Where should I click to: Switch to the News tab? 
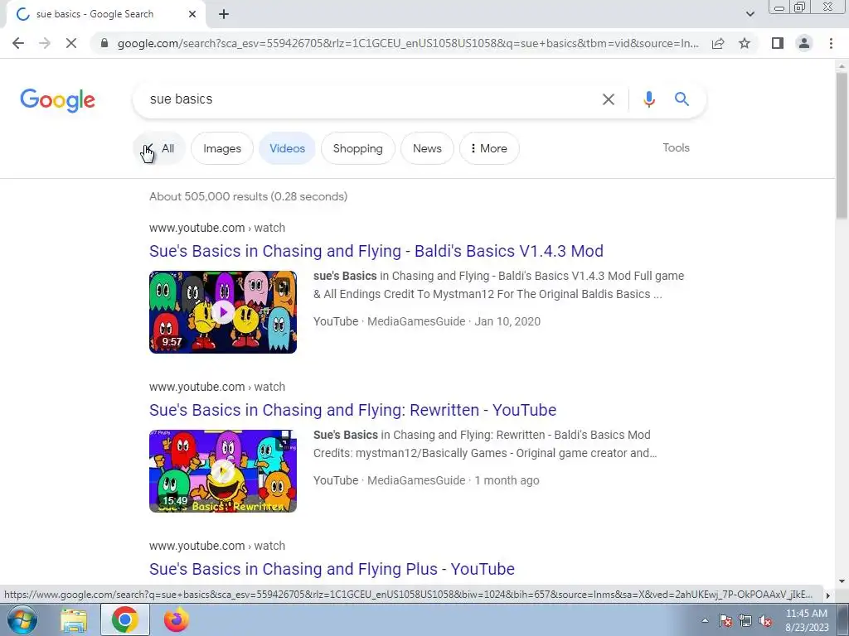[427, 148]
